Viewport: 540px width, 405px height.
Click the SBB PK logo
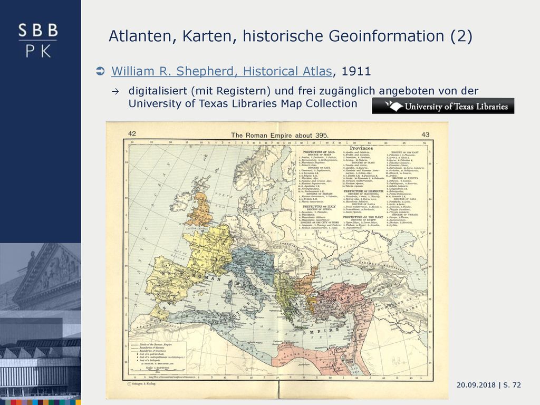(38, 40)
